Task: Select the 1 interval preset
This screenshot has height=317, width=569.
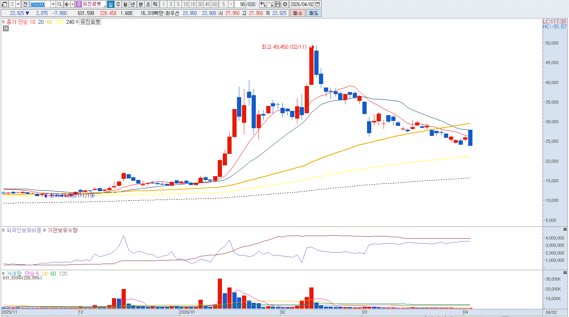Action: (x=164, y=4)
